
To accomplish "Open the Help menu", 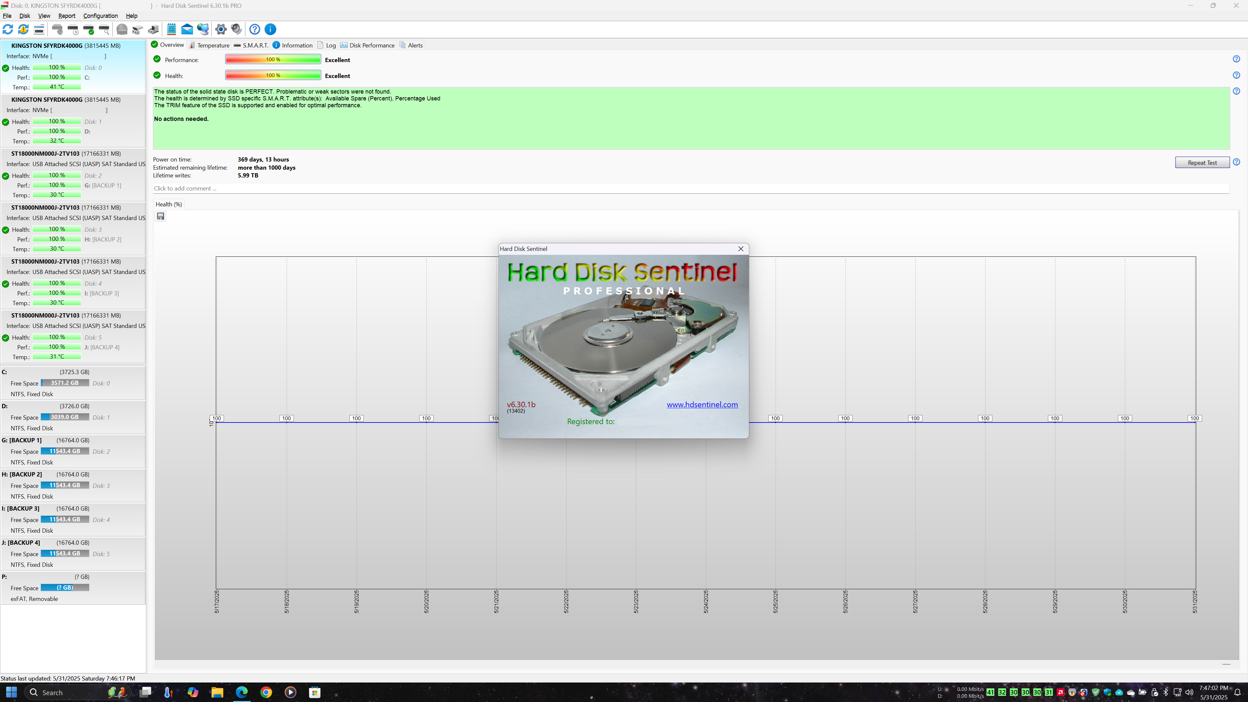I will point(131,16).
